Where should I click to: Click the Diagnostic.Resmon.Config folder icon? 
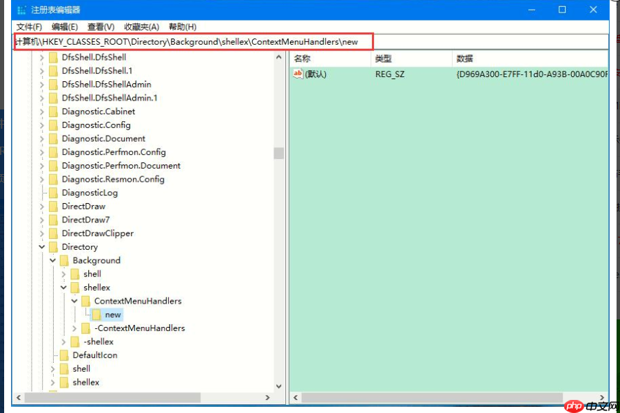[53, 180]
